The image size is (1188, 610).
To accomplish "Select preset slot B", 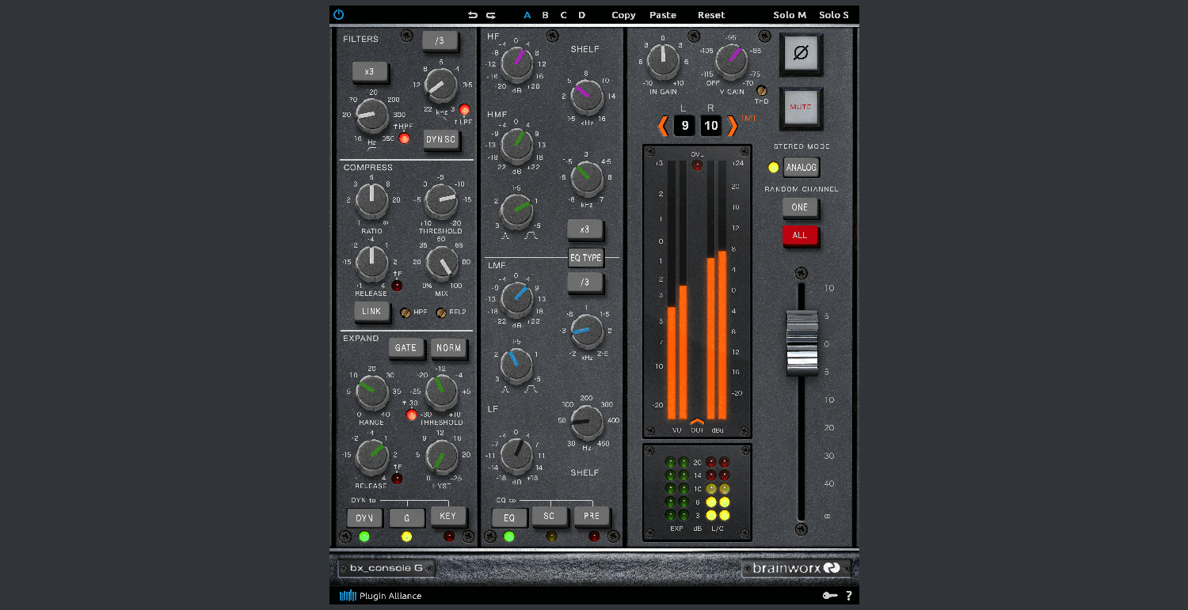I will click(545, 15).
